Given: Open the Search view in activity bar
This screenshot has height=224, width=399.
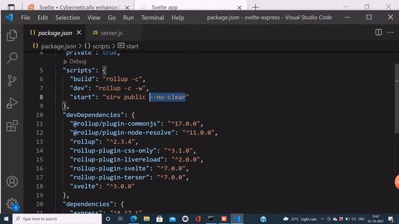Looking at the screenshot, I should [x=12, y=58].
